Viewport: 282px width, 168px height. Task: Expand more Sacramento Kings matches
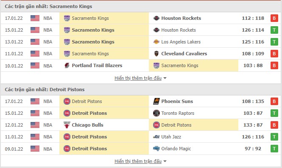[140, 78]
